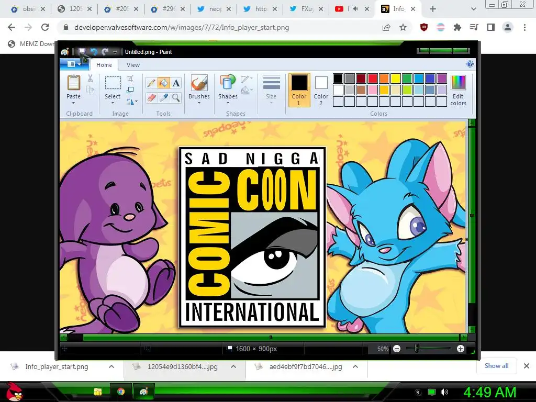536x402 pixels.
Task: Toggle mute on the YouTube tab speaker
Action: 355,9
